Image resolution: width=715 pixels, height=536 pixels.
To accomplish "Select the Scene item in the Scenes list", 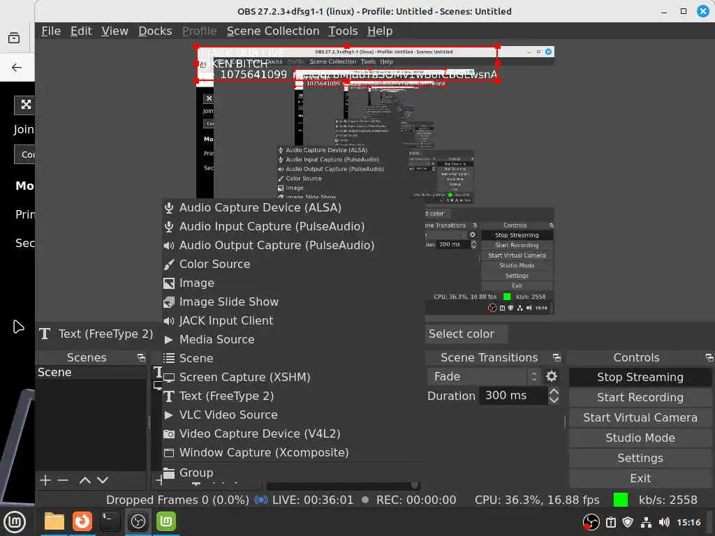I will point(91,373).
